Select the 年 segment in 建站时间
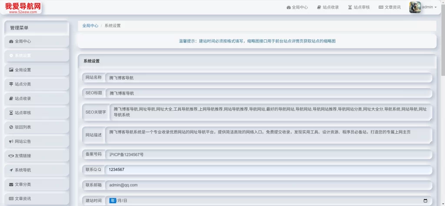 [x=113, y=201]
